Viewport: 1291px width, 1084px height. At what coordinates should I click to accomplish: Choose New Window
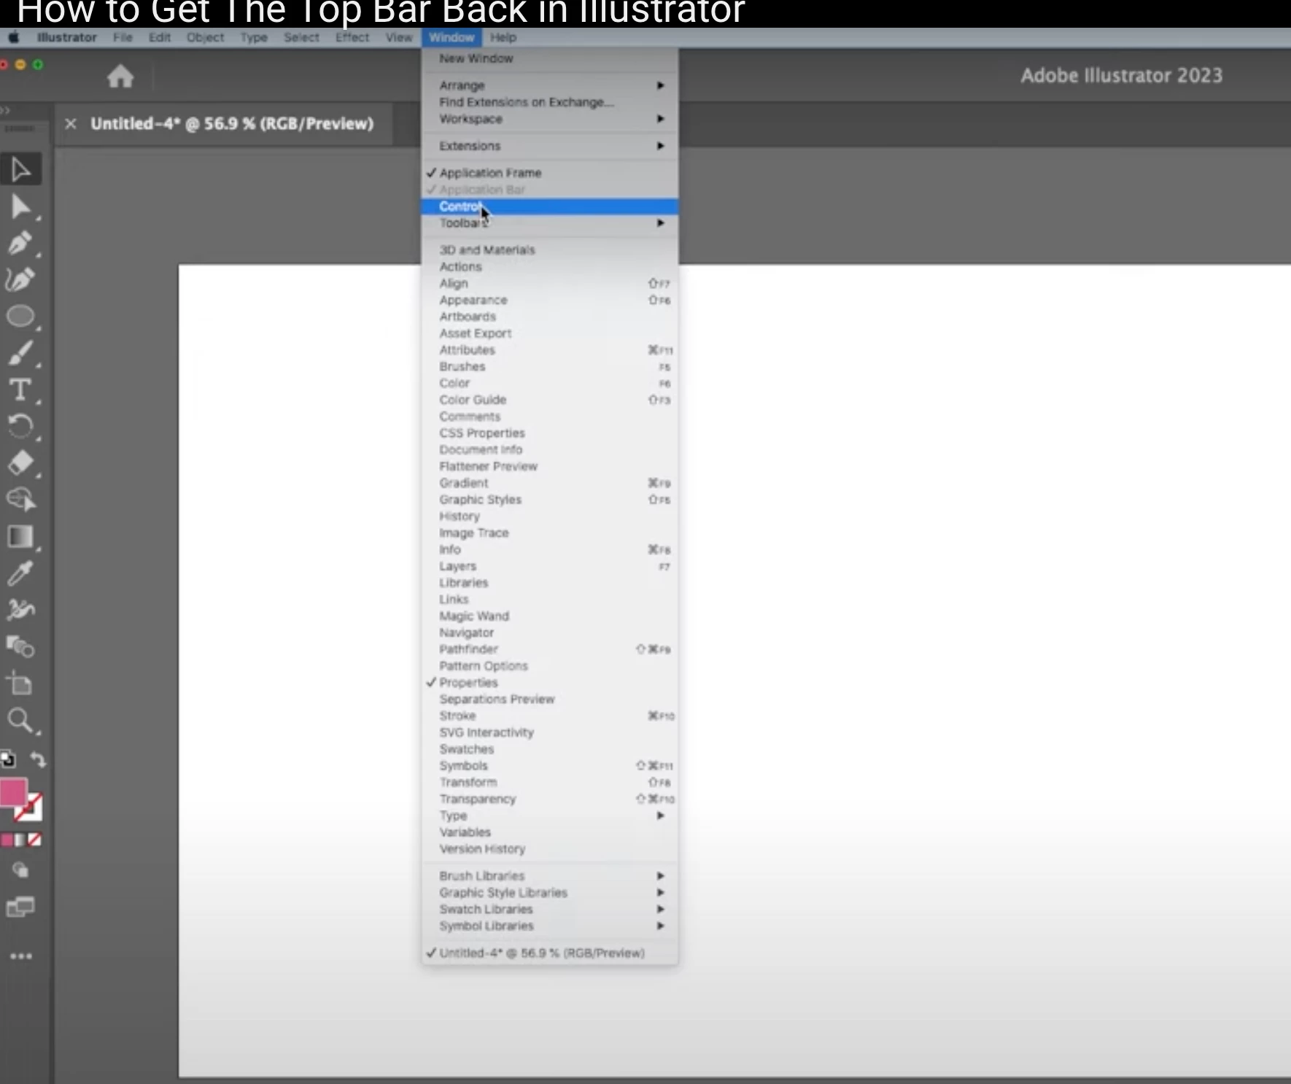point(550,58)
